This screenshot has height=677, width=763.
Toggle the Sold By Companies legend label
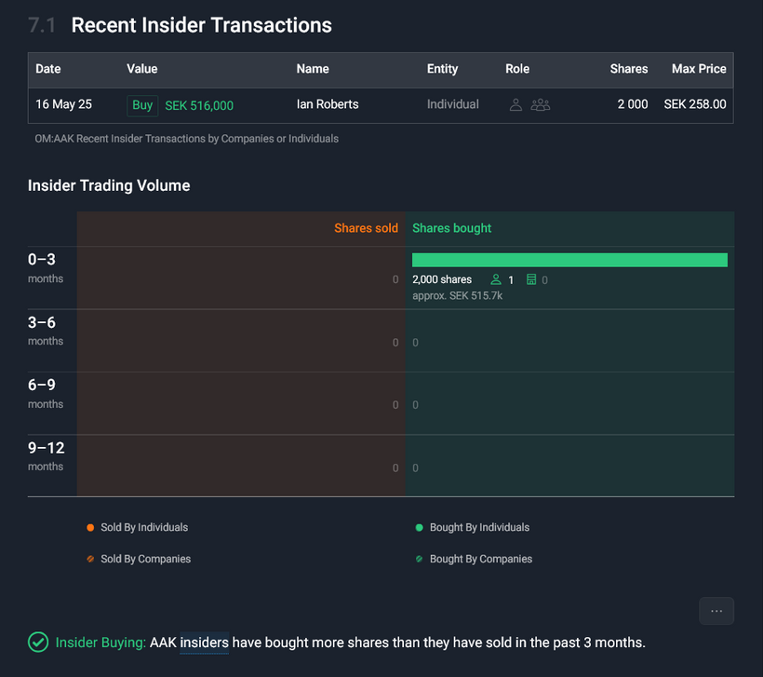[x=145, y=560]
